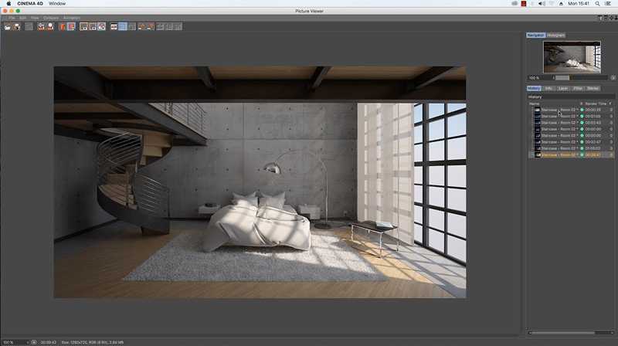Viewport: 618px width, 346px height.
Task: Select the Set A comparison icon
Action: click(142, 26)
